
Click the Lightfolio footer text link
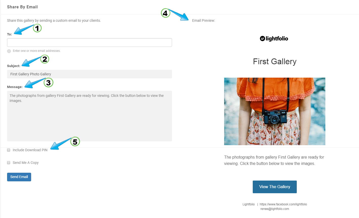[x=248, y=204]
